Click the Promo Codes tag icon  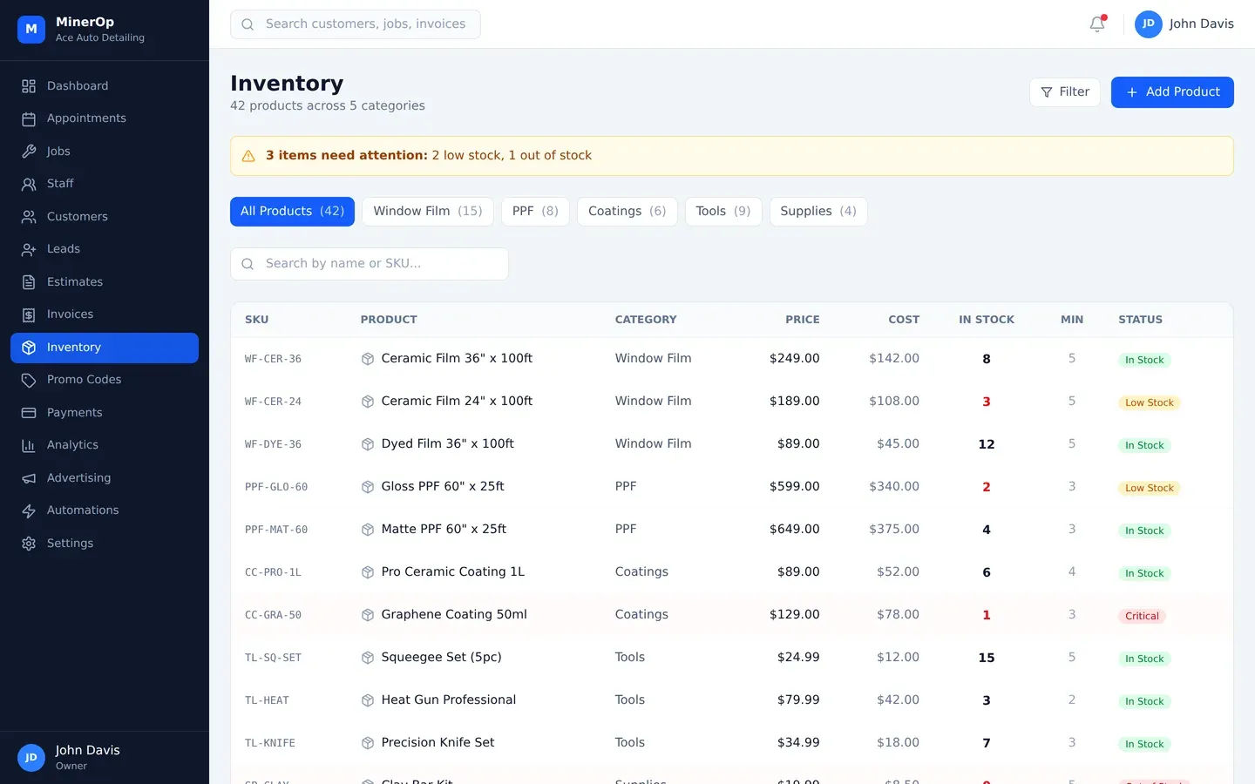point(29,380)
